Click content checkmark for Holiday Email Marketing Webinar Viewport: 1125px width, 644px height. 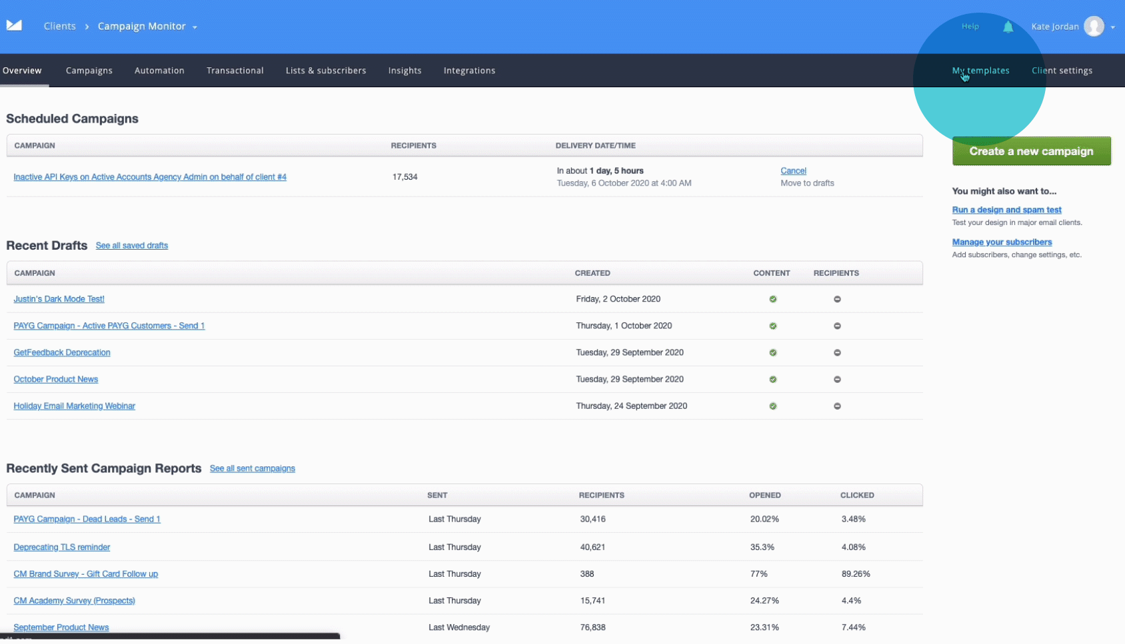tap(773, 406)
